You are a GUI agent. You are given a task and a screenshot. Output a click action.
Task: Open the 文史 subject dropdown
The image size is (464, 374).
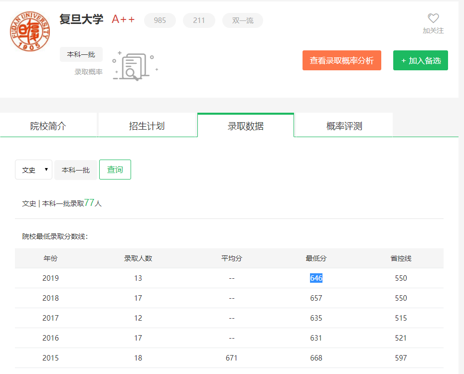[34, 170]
